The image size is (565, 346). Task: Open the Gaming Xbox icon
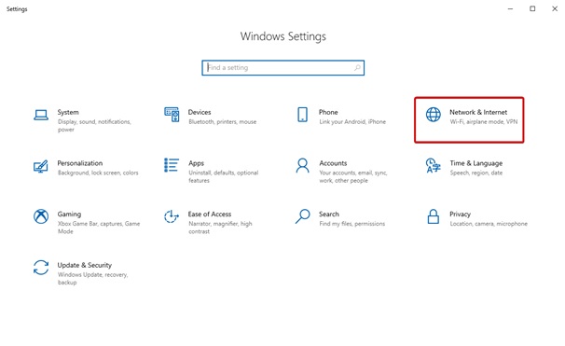point(41,216)
